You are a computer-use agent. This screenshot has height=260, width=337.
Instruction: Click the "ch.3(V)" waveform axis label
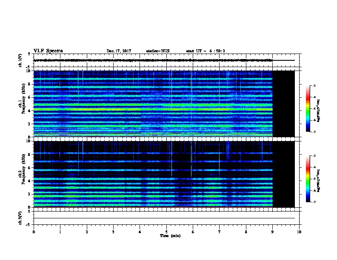(x=20, y=218)
